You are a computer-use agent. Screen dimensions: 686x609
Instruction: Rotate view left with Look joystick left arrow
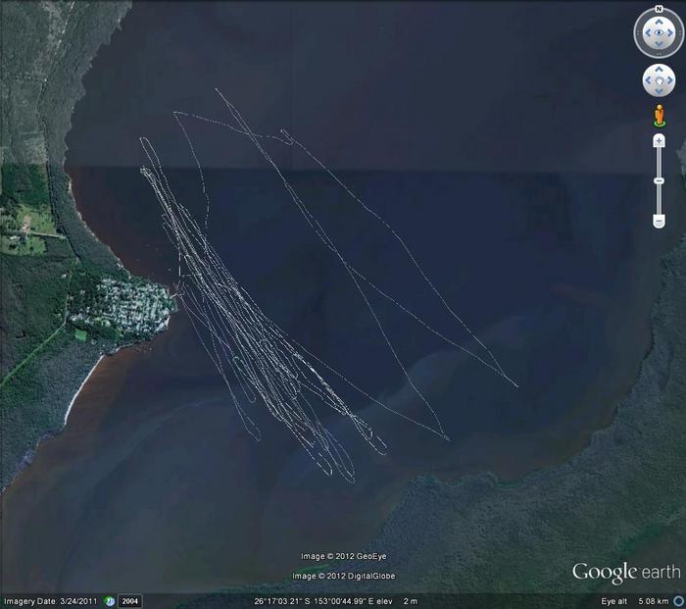[x=648, y=32]
